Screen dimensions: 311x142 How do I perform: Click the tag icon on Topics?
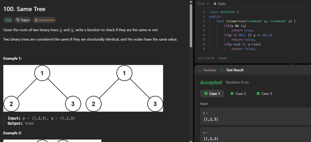tap(18, 20)
